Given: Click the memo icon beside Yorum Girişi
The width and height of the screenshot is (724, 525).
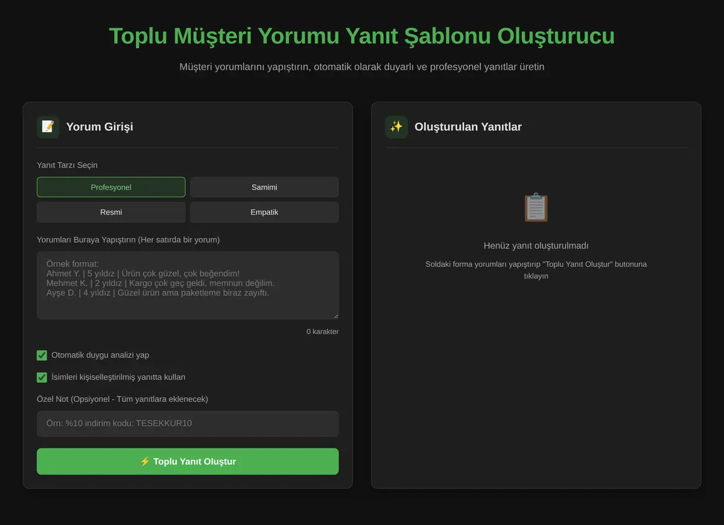Looking at the screenshot, I should [48, 127].
